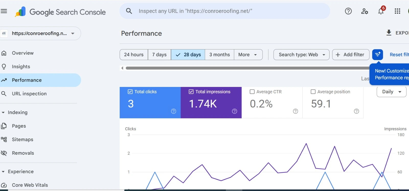Screen dimensions: 409x191
Task: Check the Average CTR checkbox
Action: [252, 92]
